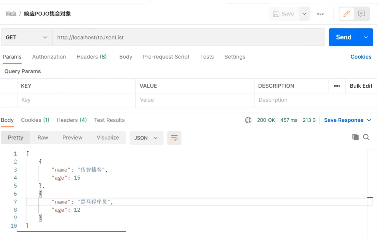Click the Send button
This screenshot has height=239, width=379.
(x=344, y=37)
